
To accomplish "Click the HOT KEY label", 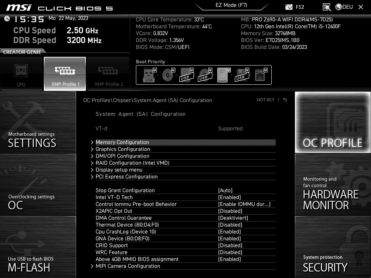I will (x=266, y=100).
